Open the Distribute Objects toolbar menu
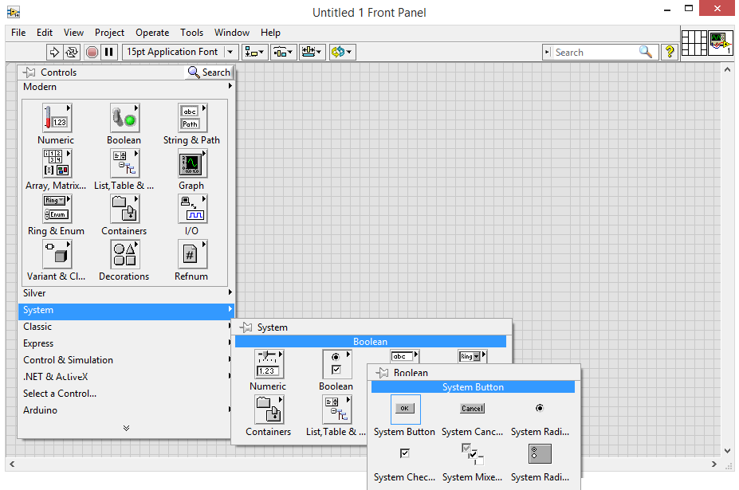Viewport: 739px width, 490px height. pyautogui.click(x=283, y=52)
